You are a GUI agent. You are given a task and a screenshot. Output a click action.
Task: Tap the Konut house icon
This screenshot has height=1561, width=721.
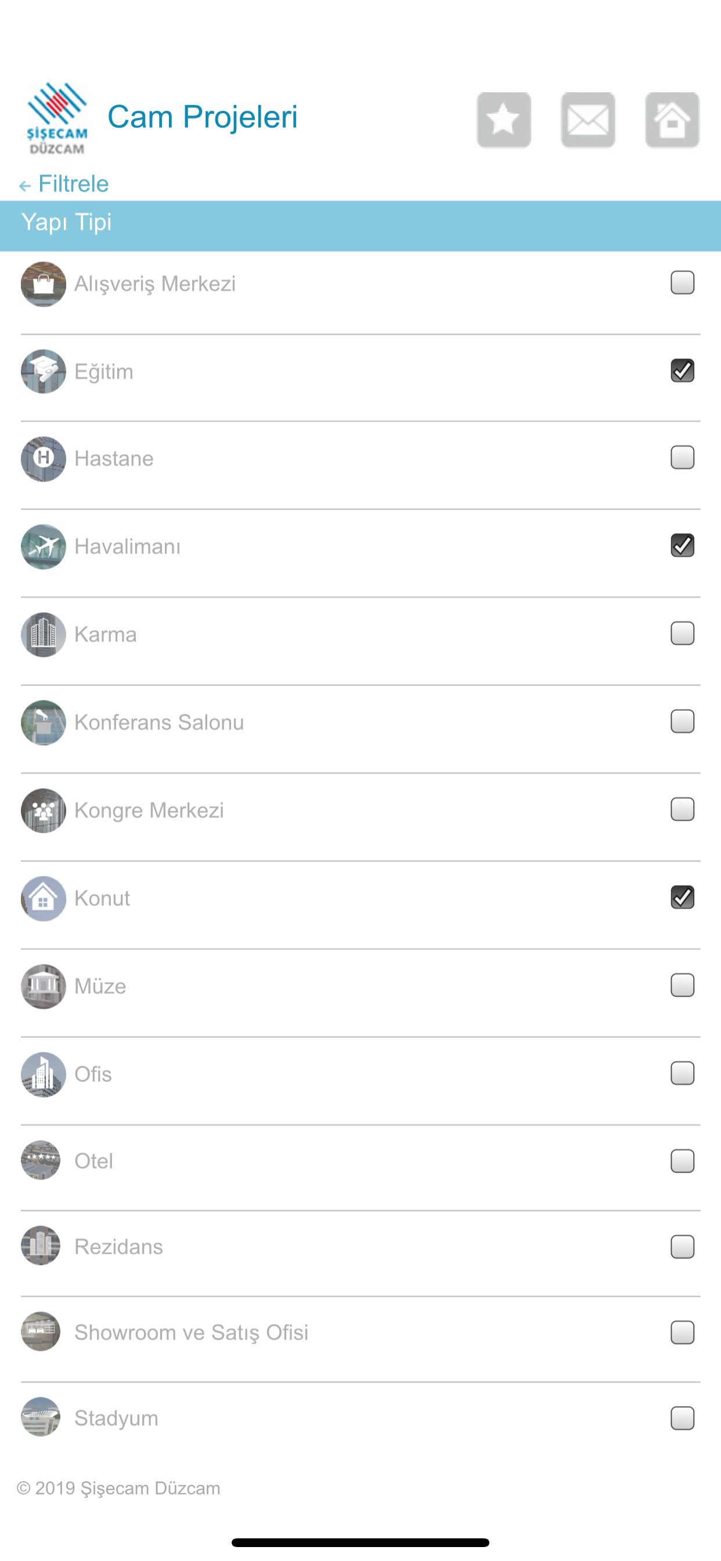tap(43, 898)
